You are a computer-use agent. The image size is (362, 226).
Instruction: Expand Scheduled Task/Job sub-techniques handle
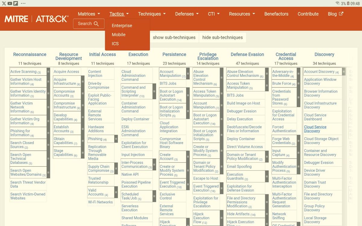154,196
